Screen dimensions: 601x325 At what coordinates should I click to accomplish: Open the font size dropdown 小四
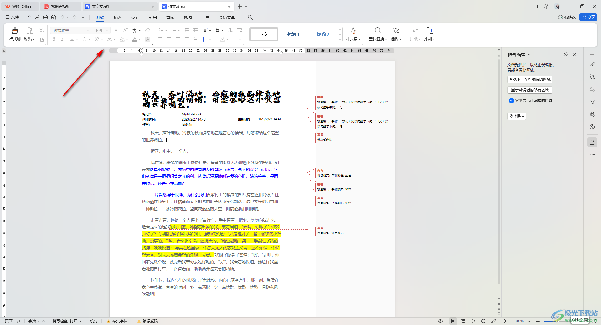[107, 30]
